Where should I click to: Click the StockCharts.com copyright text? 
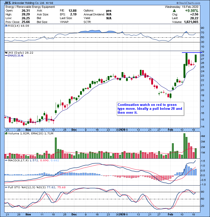click(188, 3)
